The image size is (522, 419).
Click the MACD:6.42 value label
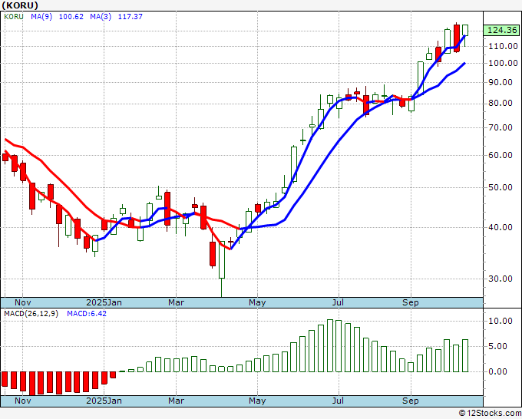click(x=87, y=314)
